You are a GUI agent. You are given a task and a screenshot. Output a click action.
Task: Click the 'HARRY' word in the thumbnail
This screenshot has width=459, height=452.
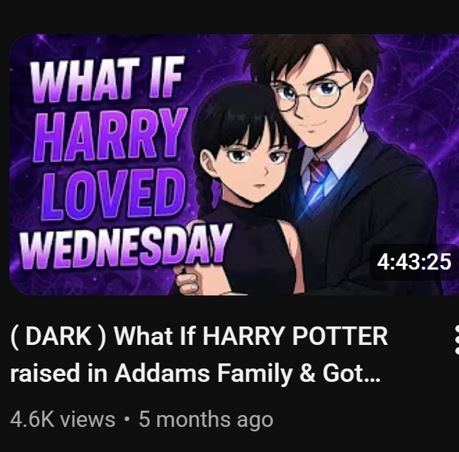pyautogui.click(x=110, y=134)
